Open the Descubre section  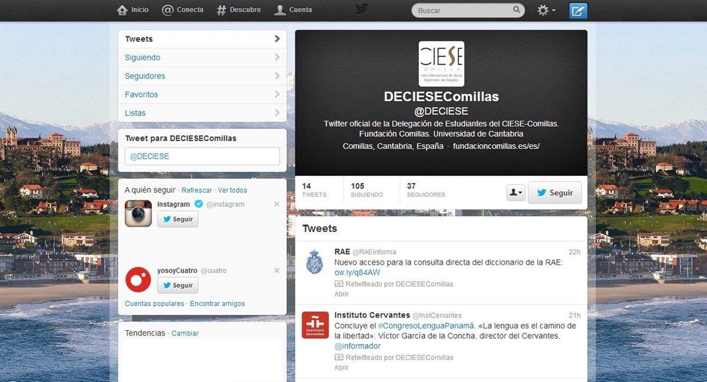click(x=238, y=10)
